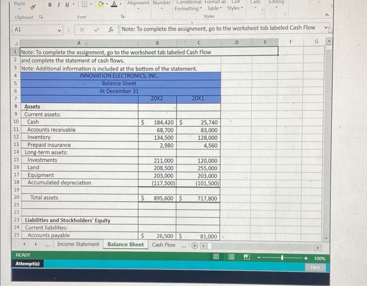Toggle Bold formatting
This screenshot has width=367, height=286.
[x=50, y=4]
